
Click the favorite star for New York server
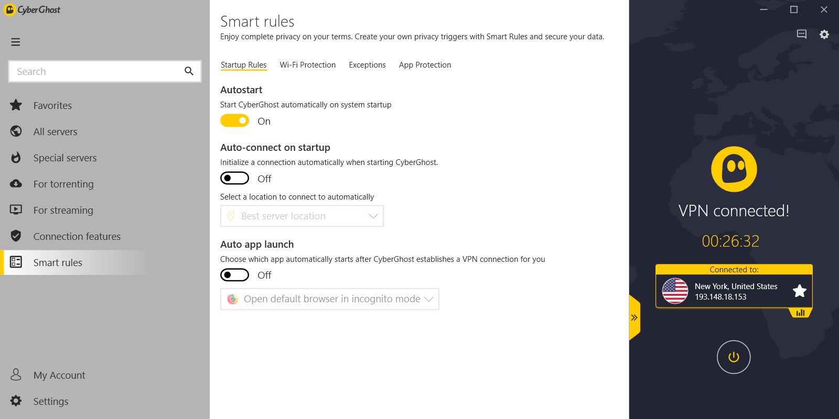[799, 291]
